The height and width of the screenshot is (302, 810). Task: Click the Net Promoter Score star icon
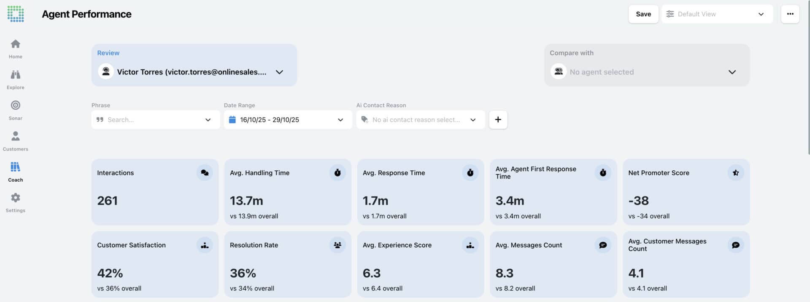coord(735,172)
